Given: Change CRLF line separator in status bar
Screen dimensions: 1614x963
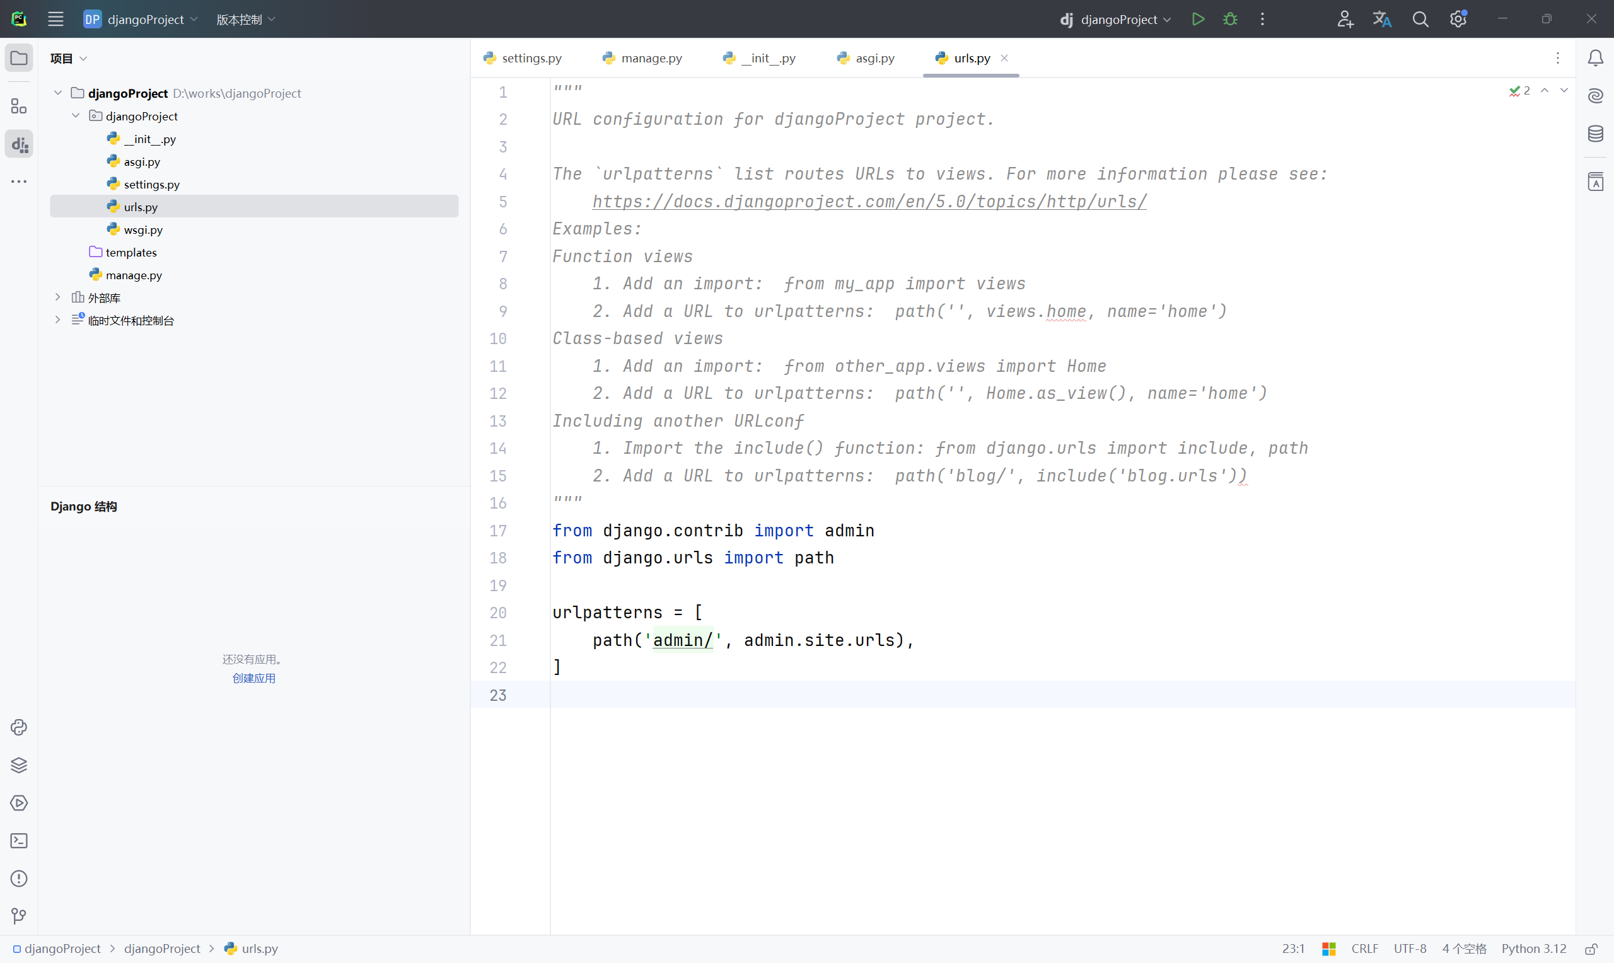Looking at the screenshot, I should click(1365, 949).
